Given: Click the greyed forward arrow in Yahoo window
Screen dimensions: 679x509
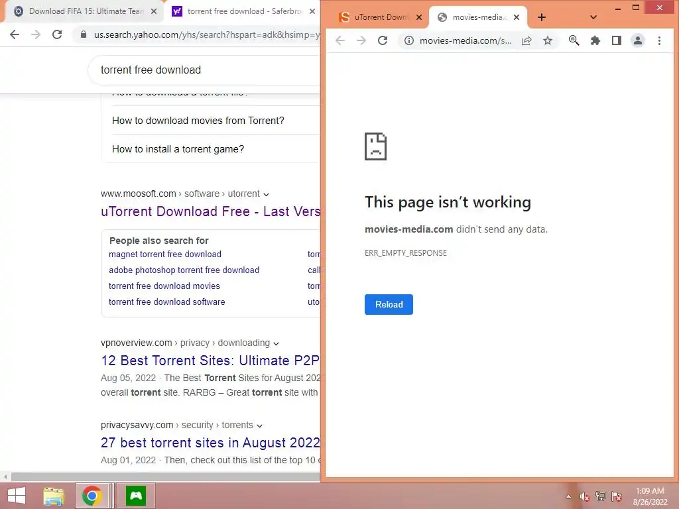Looking at the screenshot, I should click(36, 34).
